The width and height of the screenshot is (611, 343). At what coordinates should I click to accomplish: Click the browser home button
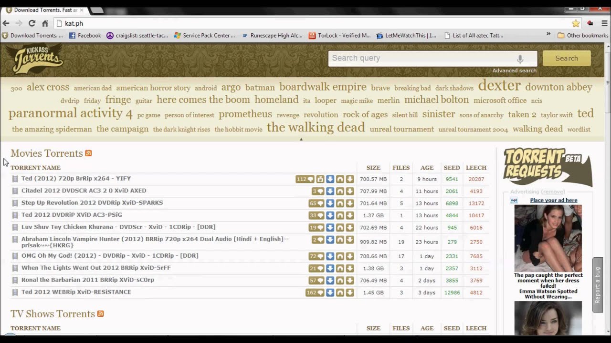pos(45,23)
